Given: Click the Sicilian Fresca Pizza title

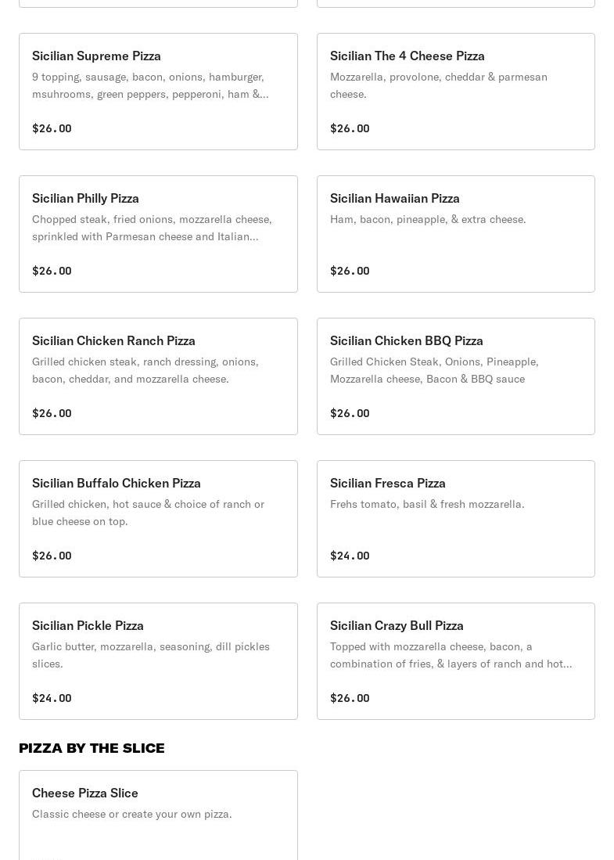Looking at the screenshot, I should (x=388, y=483).
